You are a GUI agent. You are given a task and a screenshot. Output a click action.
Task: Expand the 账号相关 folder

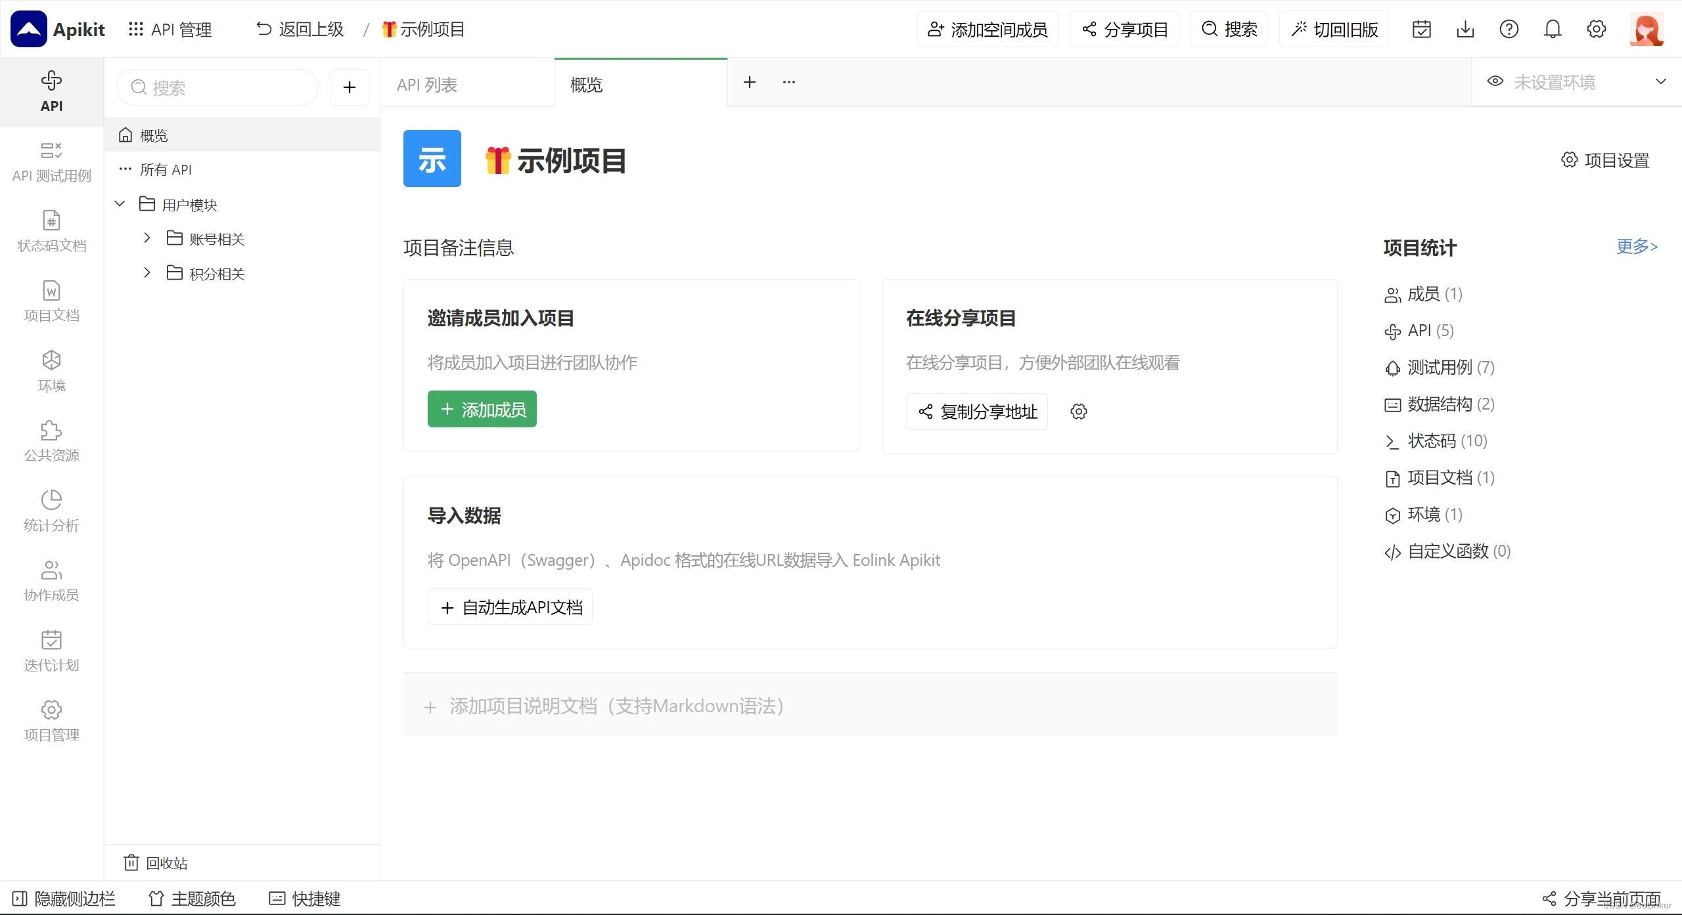(147, 238)
